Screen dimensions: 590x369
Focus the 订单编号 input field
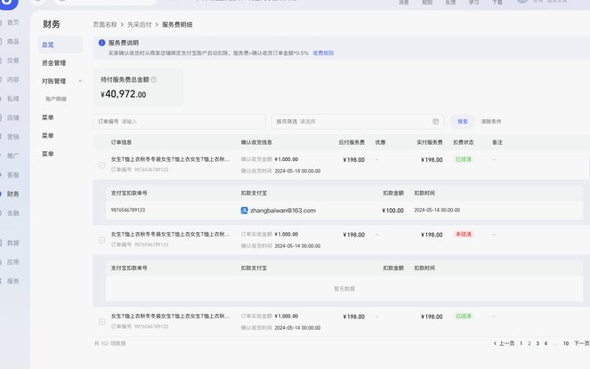click(x=180, y=122)
